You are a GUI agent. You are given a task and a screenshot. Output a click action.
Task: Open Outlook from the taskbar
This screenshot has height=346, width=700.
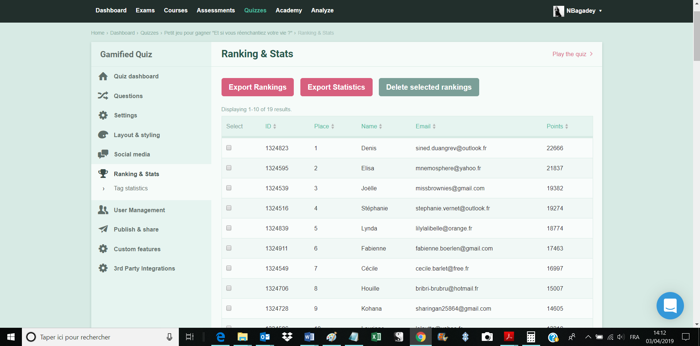tap(265, 337)
